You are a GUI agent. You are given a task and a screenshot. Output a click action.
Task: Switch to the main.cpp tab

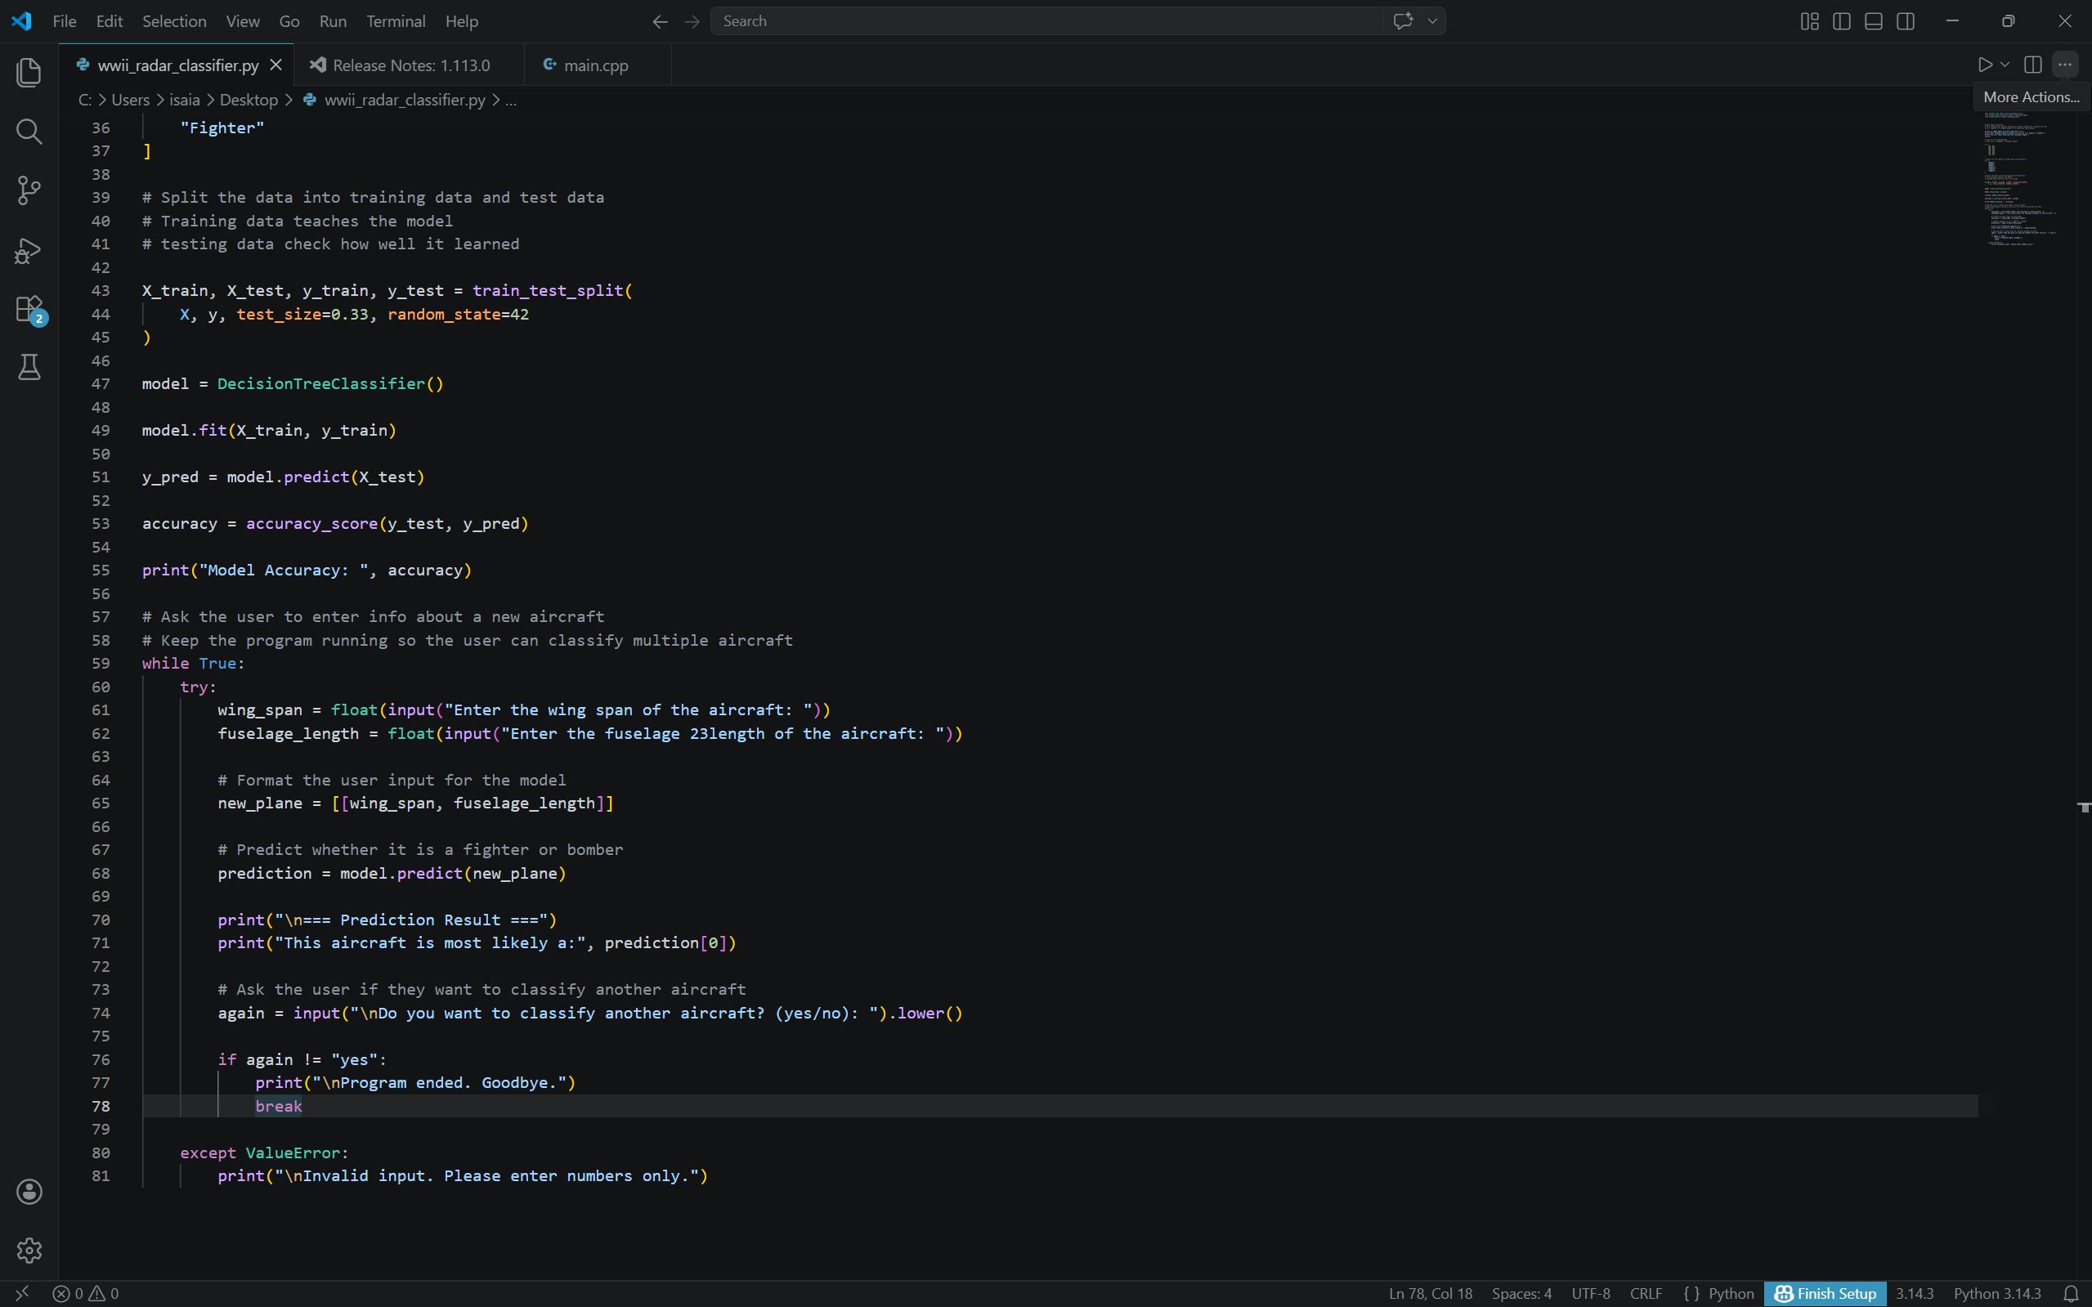tap(596, 65)
